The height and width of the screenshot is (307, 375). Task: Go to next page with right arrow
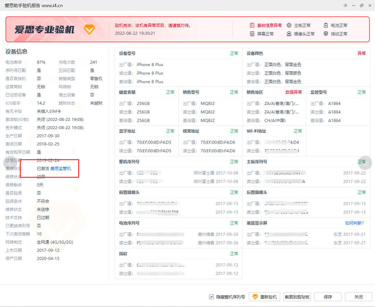[365, 162]
